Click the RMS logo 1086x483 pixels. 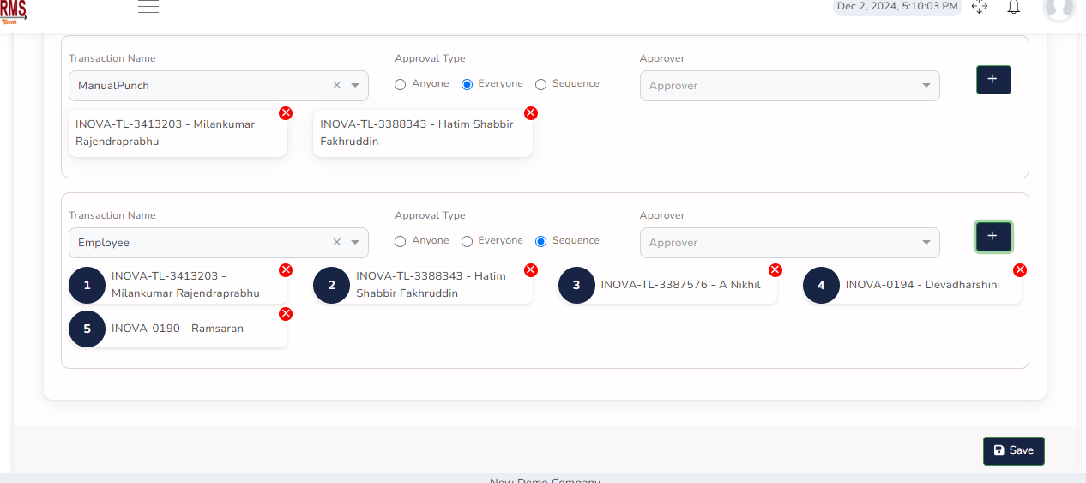pos(14,10)
